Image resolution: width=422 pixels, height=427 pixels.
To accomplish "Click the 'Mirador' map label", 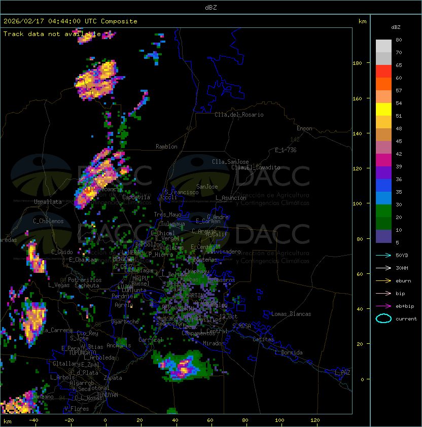I will pyautogui.click(x=214, y=343).
